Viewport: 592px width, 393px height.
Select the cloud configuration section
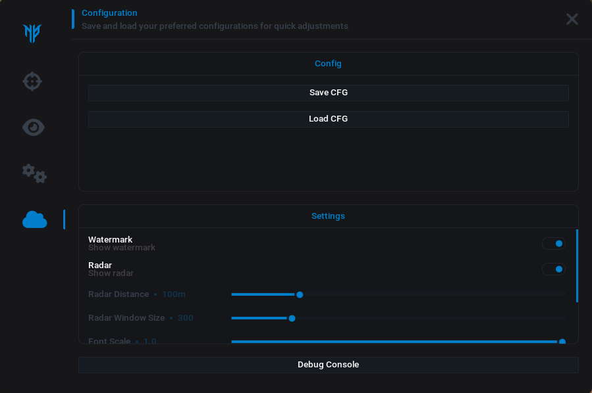click(34, 220)
